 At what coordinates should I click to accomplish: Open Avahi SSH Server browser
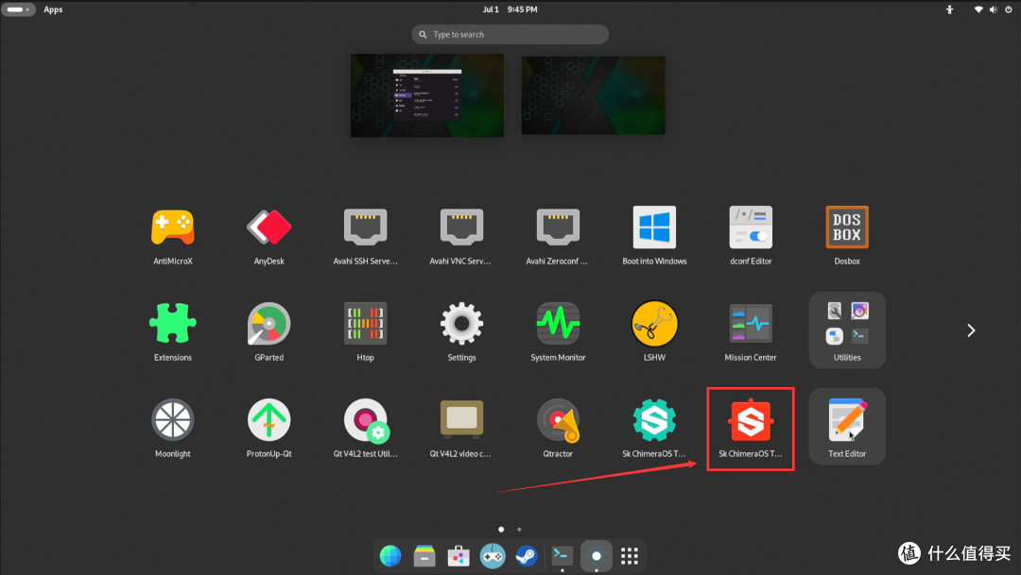365,228
